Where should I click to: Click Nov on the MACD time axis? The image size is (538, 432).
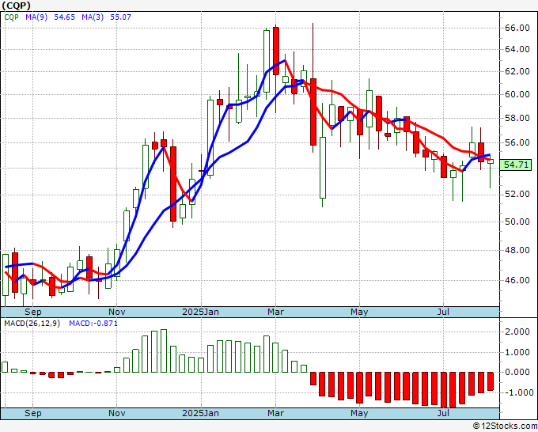[x=116, y=413]
